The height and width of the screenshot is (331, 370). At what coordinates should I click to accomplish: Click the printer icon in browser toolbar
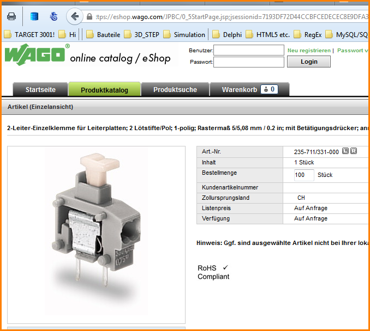[x=11, y=16]
